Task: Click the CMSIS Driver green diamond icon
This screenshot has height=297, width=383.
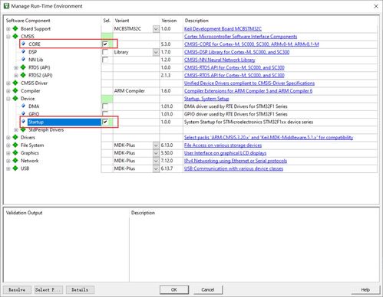Action: tap(15, 83)
